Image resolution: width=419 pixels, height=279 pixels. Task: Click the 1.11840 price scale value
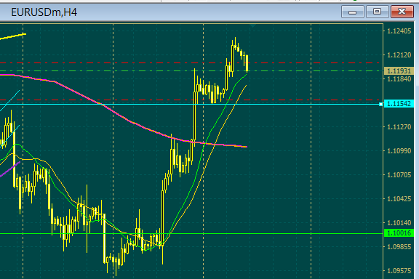pos(399,79)
